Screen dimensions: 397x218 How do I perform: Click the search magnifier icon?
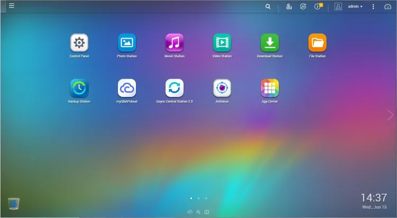click(x=268, y=7)
